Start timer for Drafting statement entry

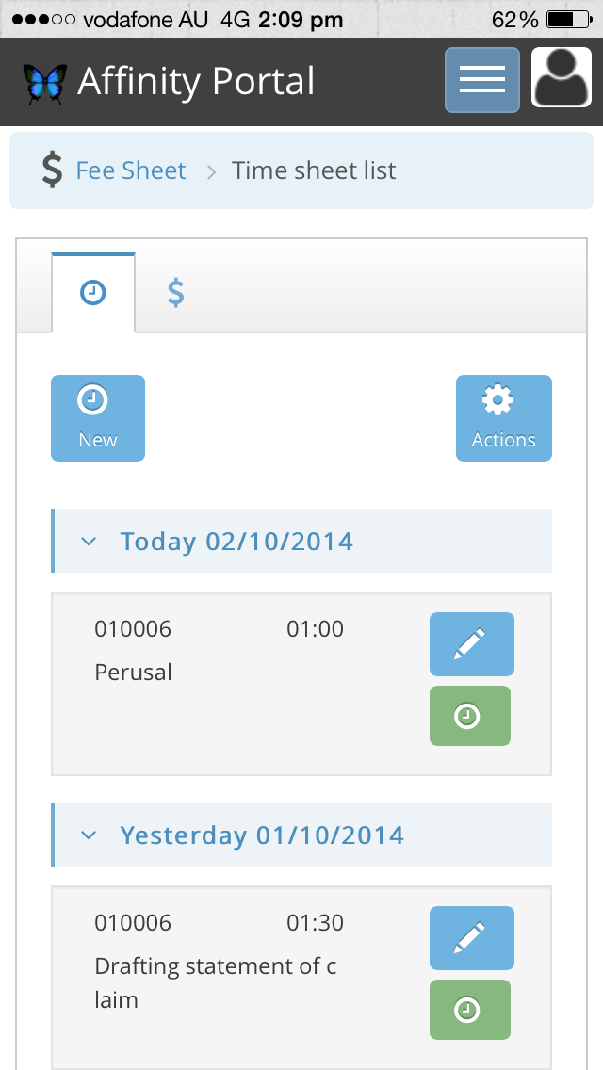pyautogui.click(x=469, y=1010)
